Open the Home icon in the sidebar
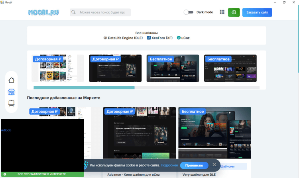Image resolution: width=299 pixels, height=178 pixels. tap(12, 80)
